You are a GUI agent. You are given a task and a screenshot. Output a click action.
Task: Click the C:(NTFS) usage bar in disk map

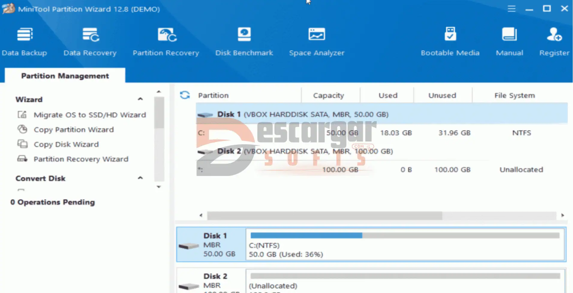pyautogui.click(x=405, y=244)
